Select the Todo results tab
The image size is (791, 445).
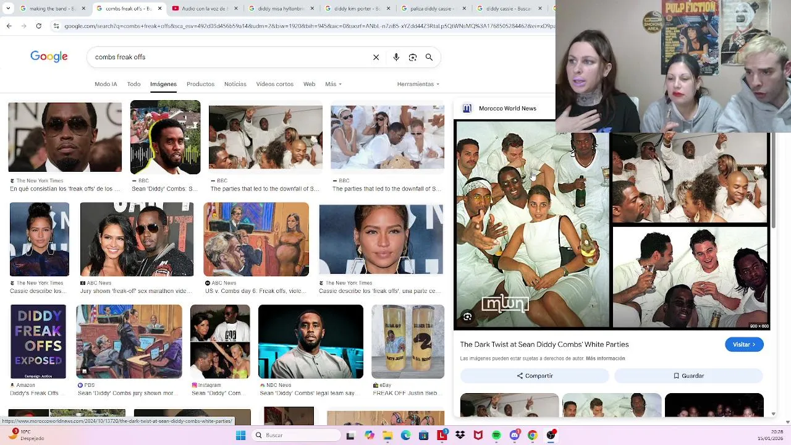(133, 84)
